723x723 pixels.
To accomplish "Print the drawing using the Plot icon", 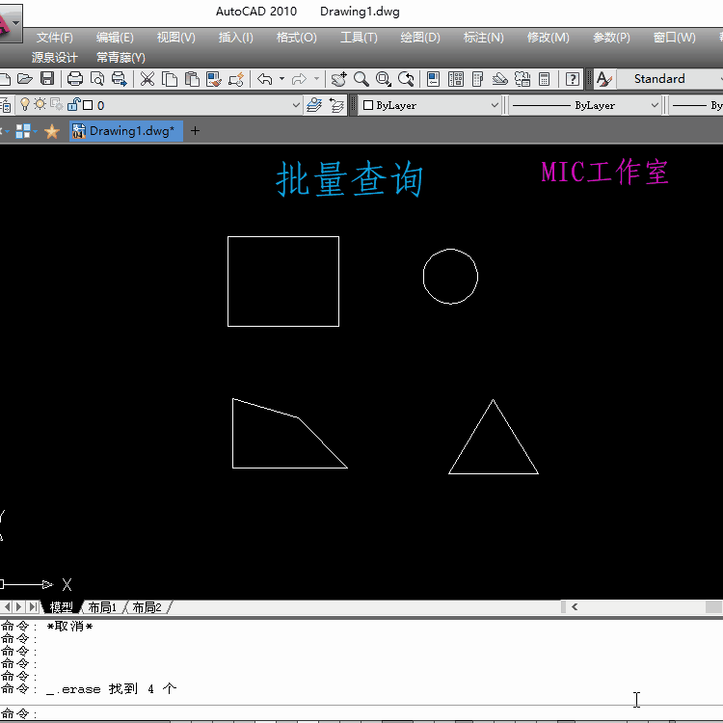I will [x=74, y=79].
